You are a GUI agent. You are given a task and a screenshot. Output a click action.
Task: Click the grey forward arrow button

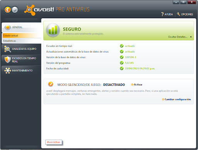(x=15, y=10)
